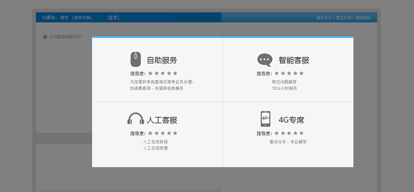
Task: Open the 自助服务 heading
Action: (x=162, y=60)
